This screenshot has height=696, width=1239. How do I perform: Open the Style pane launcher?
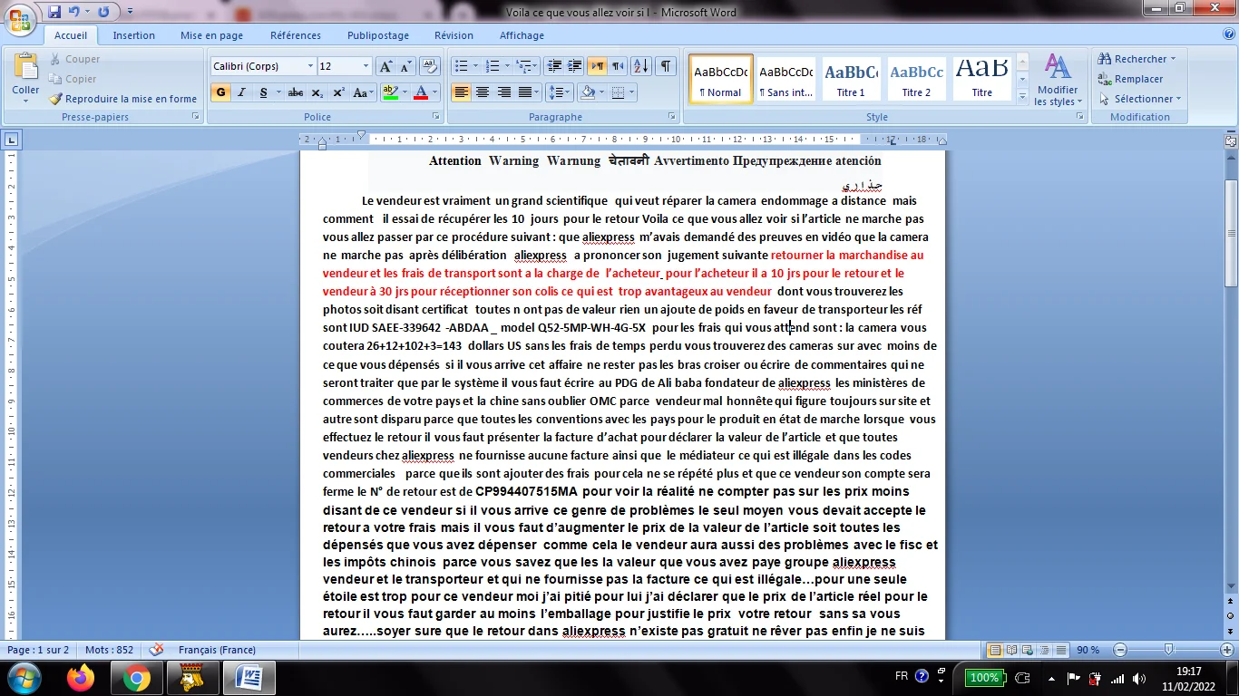tap(1078, 117)
